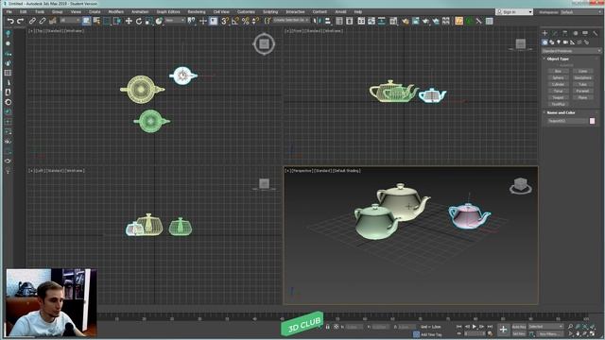This screenshot has height=340, width=605.
Task: Select the Cameras category icon
Action: [x=565, y=42]
